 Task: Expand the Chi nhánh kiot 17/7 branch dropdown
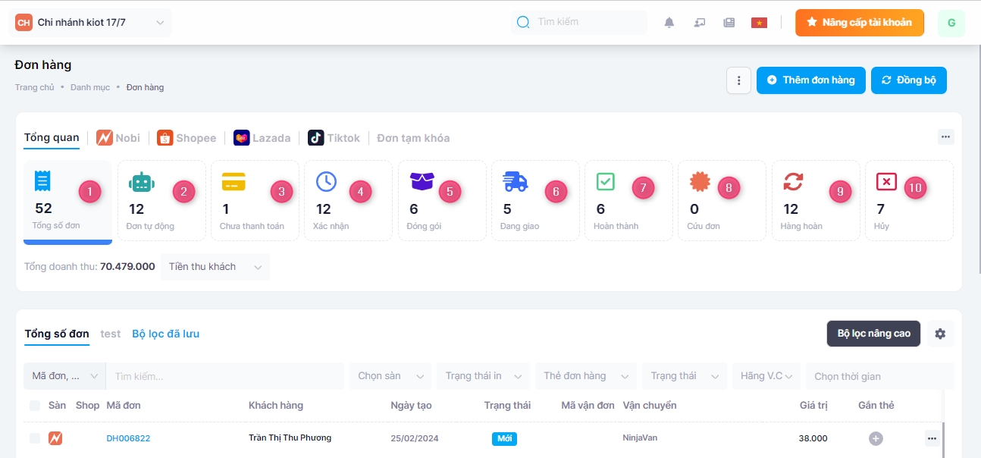point(92,23)
